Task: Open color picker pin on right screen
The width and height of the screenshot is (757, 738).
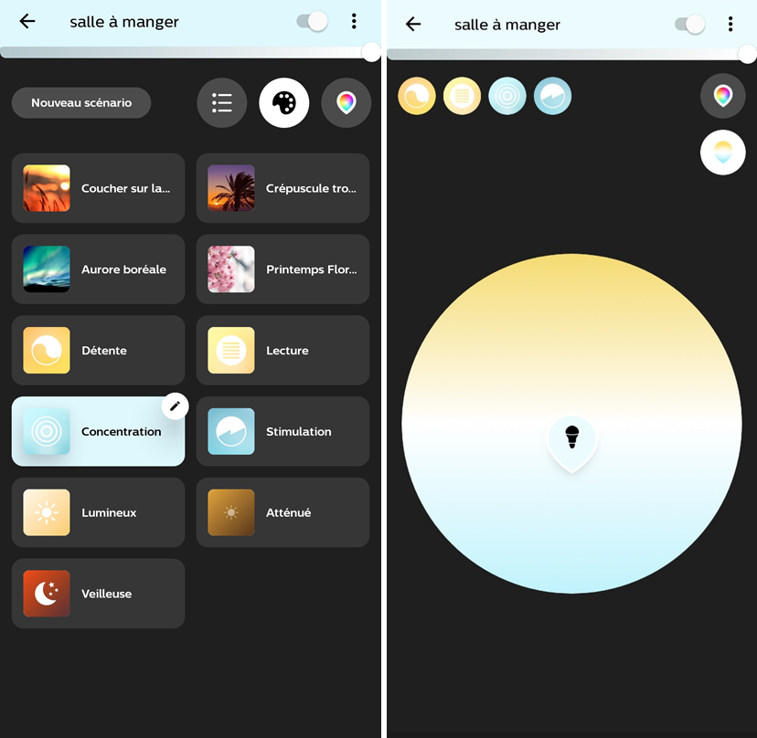Action: (723, 96)
